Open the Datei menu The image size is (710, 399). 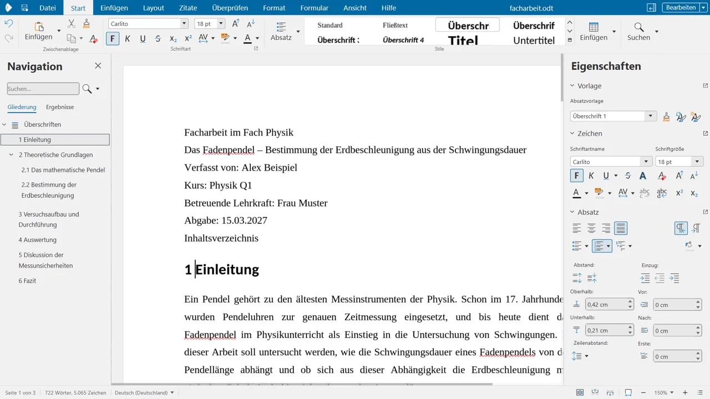click(x=48, y=8)
